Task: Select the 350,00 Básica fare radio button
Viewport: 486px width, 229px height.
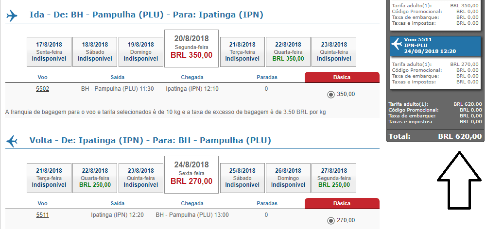Action: [x=330, y=95]
